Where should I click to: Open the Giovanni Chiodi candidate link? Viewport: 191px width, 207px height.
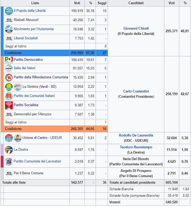136,29
